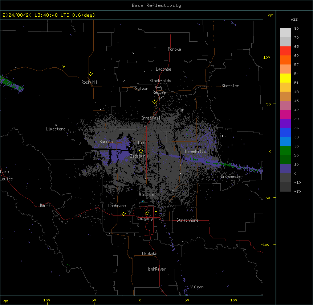Click the purple 10 dBZ color swatch
The width and height of the screenshot is (313, 305).
285,169
